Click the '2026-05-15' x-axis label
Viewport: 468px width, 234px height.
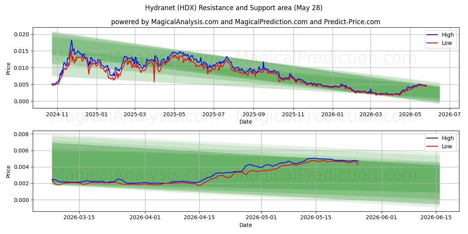pyautogui.click(x=316, y=218)
